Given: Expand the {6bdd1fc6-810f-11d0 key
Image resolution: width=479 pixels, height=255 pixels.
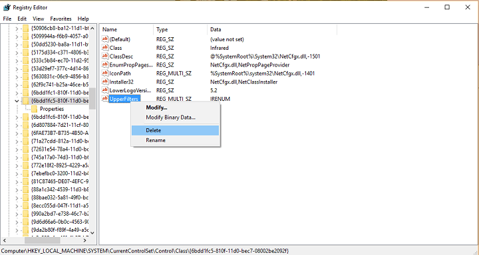Looking at the screenshot, I should tap(17, 117).
